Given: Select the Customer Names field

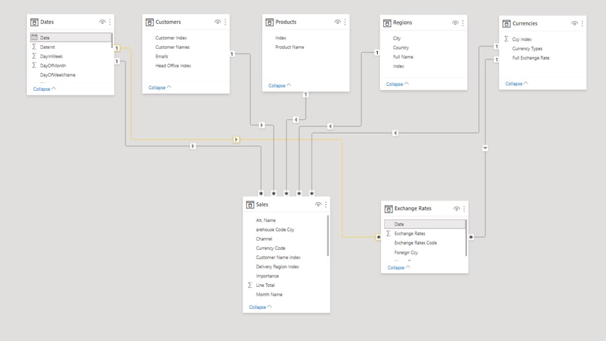Looking at the screenshot, I should click(172, 47).
